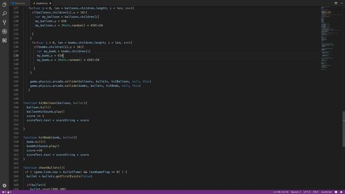Viewport: 345px width, 194px height.
Task: Click the feedback smiley in status bar
Action: point(336,192)
